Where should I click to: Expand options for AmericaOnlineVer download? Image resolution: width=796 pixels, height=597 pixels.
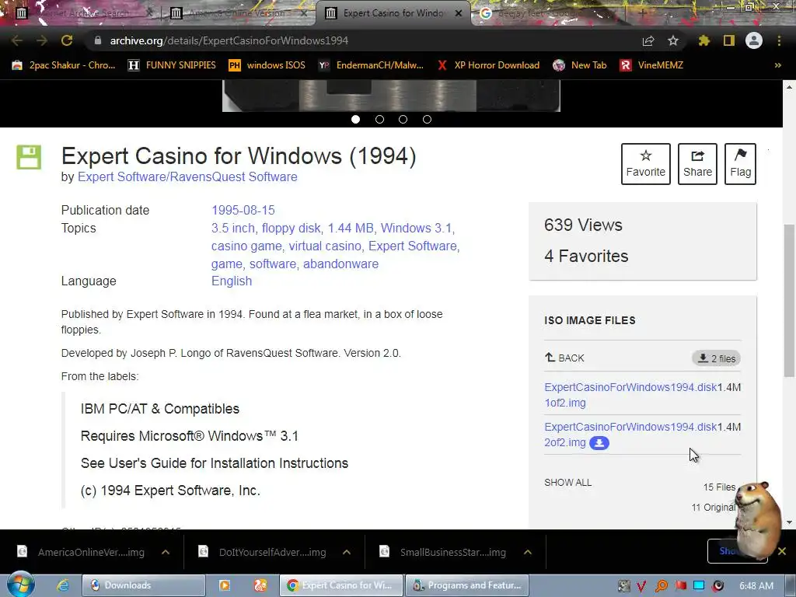166,552
